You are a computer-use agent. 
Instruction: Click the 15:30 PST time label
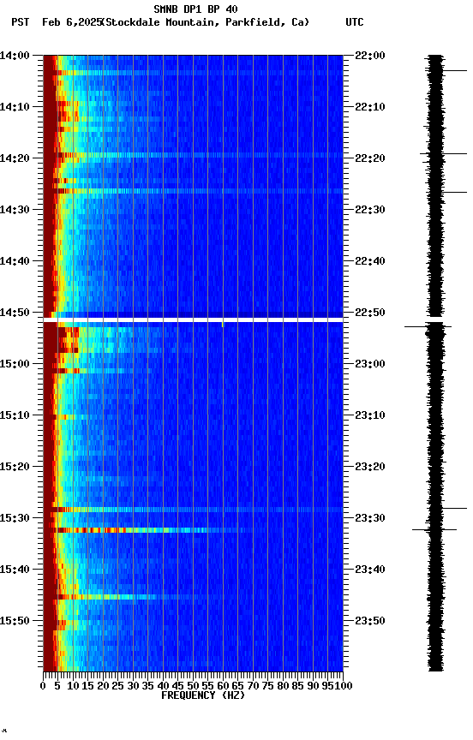(15, 518)
